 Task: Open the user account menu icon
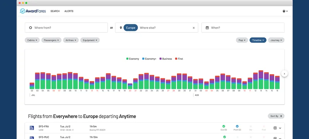285,11
